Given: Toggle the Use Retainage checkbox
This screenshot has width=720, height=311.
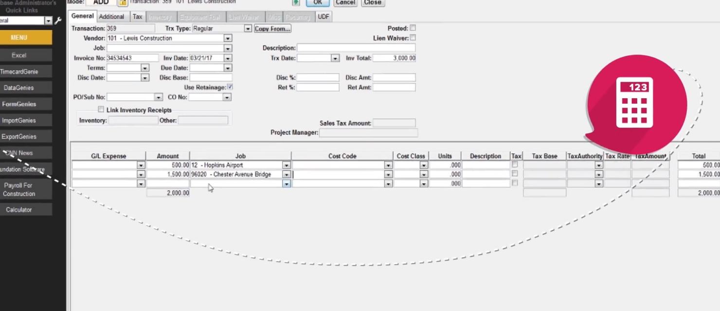Looking at the screenshot, I should (229, 87).
